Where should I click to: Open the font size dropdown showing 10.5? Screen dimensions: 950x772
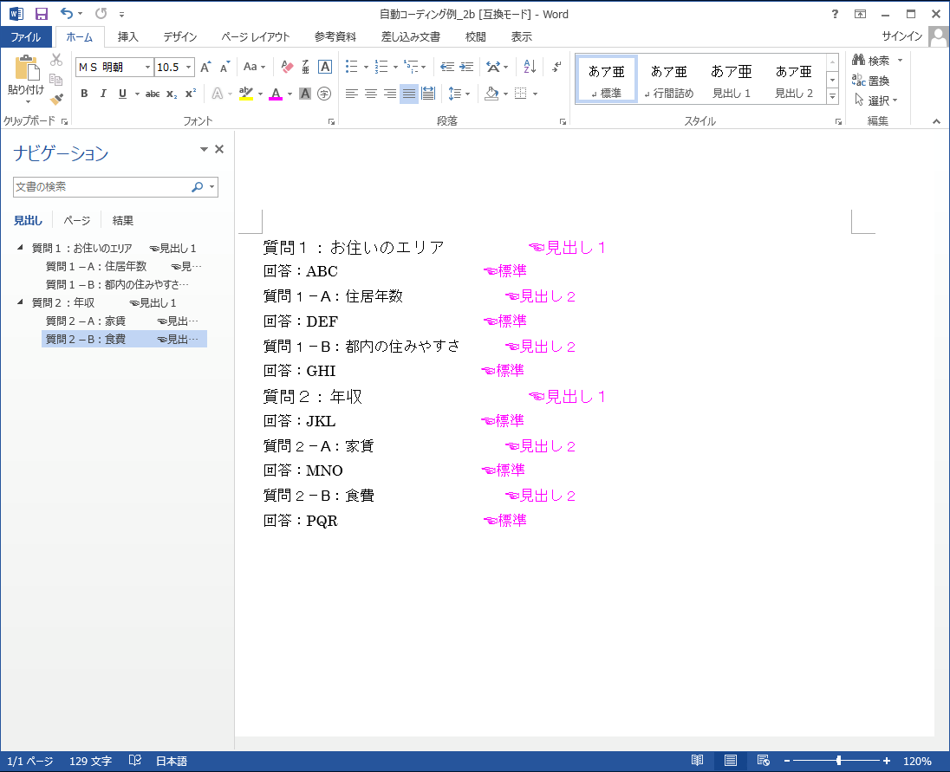click(189, 67)
